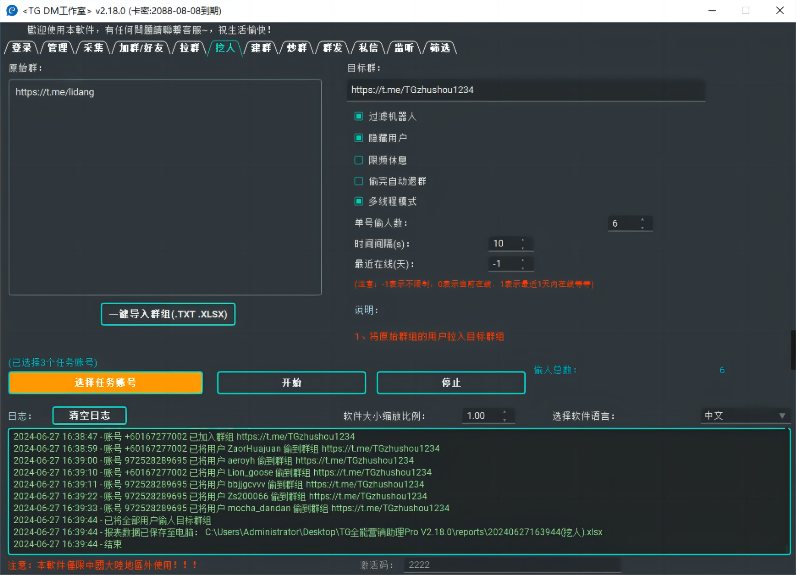Click the 16:38:47 已加入群组 log line
The height and width of the screenshot is (575, 796).
coord(184,437)
